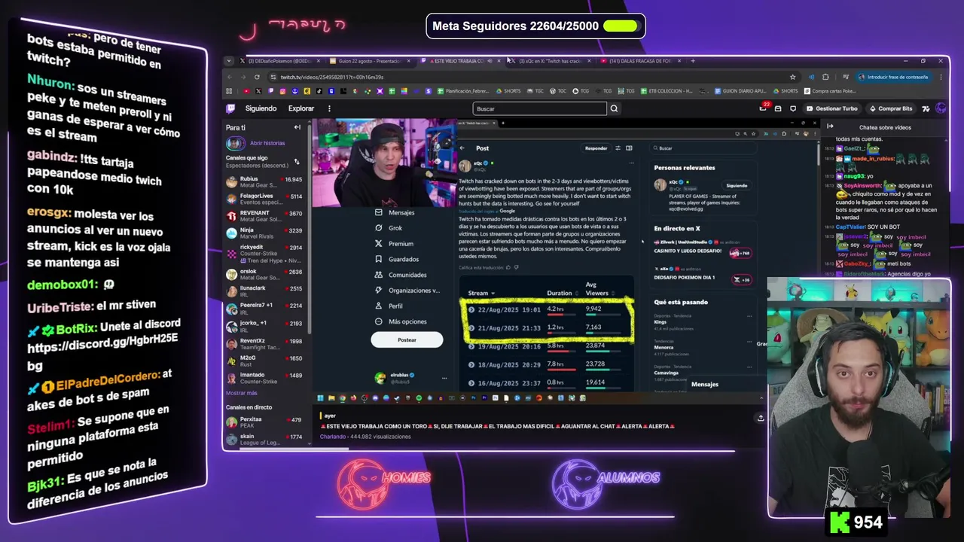Click Introducir frase de contraseña chip
The image size is (964, 542).
click(893, 77)
